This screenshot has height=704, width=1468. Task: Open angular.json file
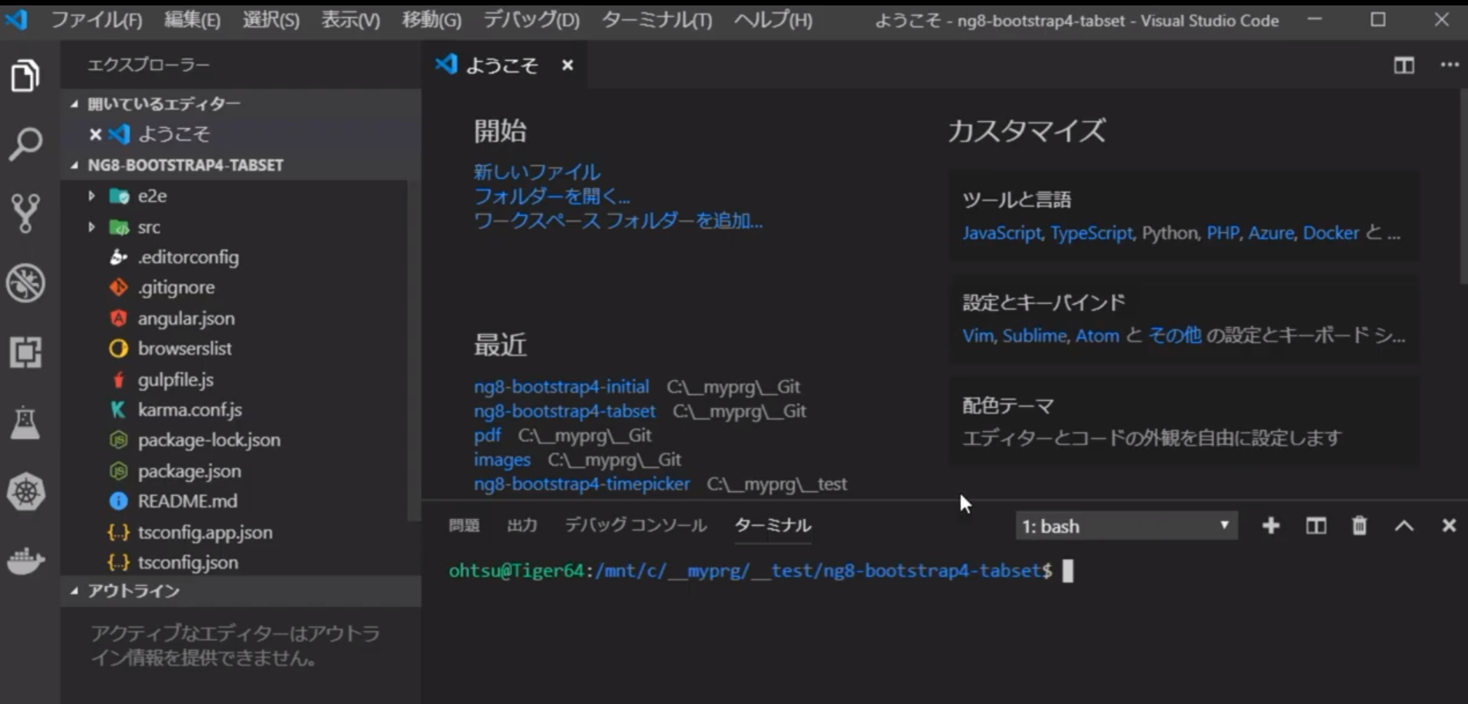pos(186,318)
